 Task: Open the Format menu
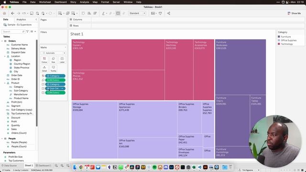(x=105, y=2)
